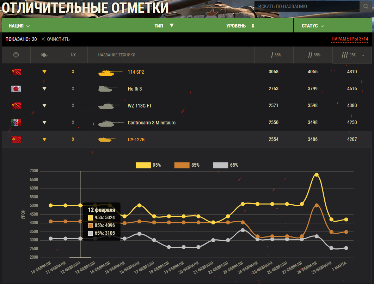
Task: Click China flag in WZ-113G FT row
Action: 16,106
